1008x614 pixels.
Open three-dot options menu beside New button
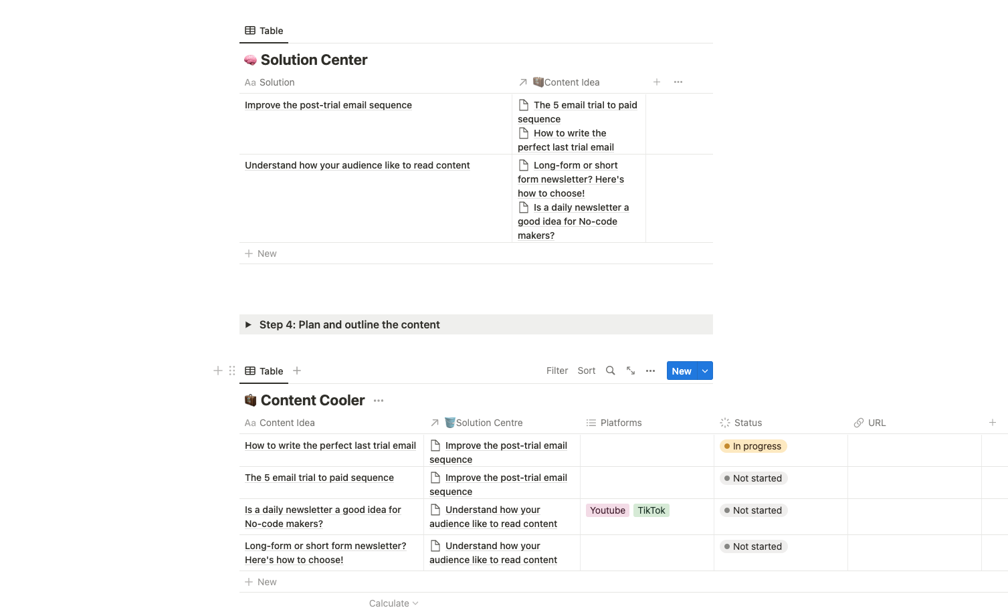click(650, 371)
